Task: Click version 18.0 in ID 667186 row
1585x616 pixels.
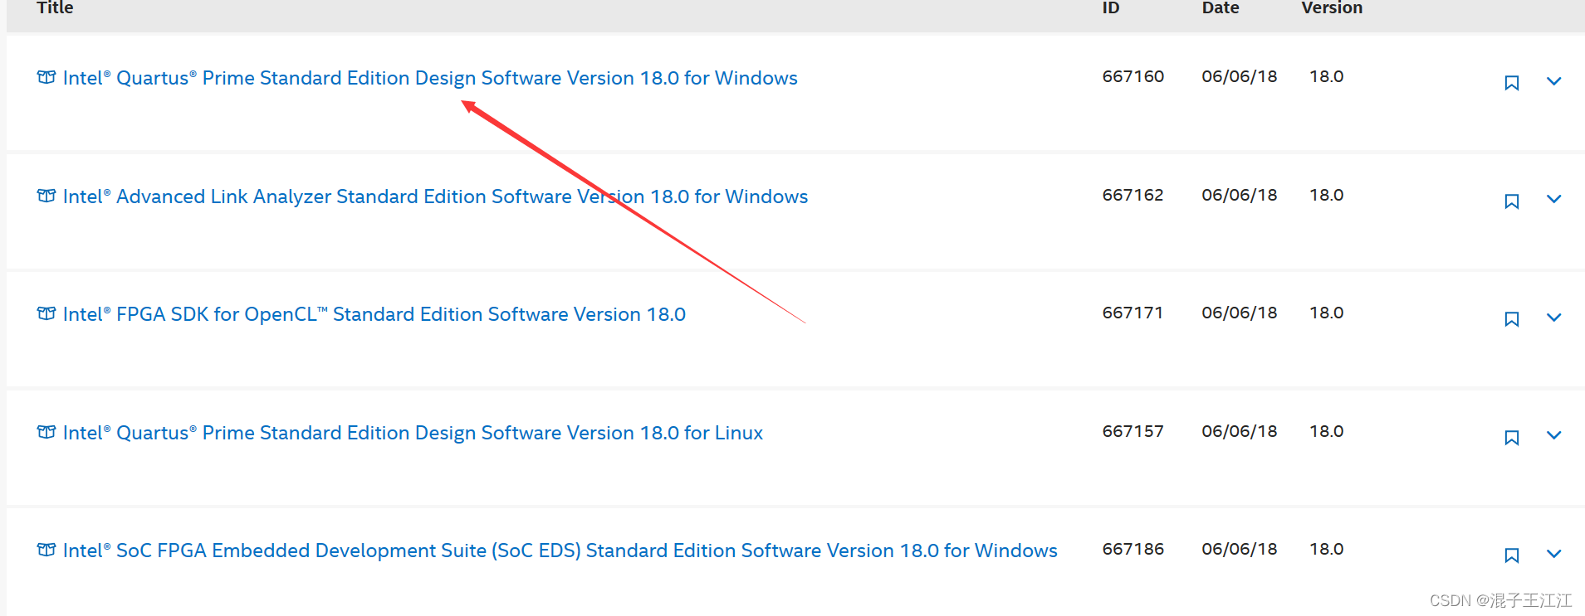Action: click(1327, 549)
